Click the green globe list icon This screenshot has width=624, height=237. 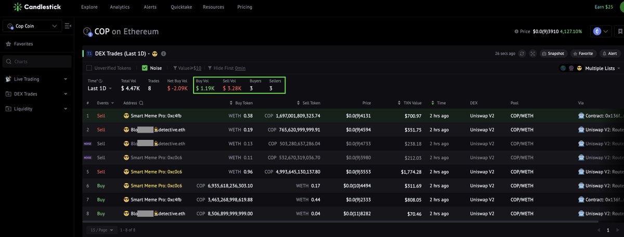(563, 69)
